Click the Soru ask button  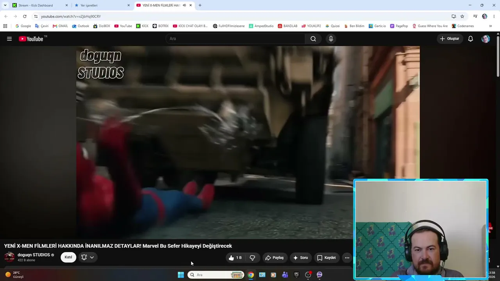click(300, 258)
